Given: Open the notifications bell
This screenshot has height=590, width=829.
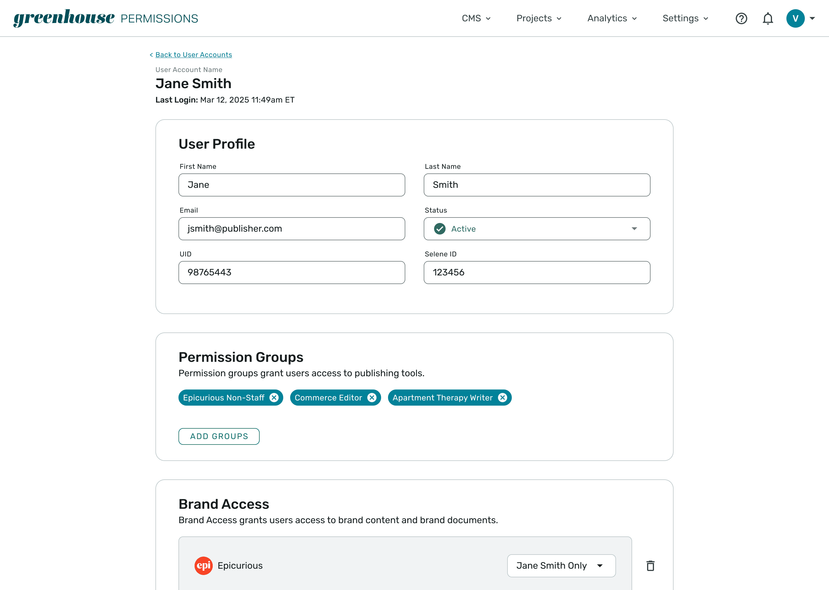Looking at the screenshot, I should click(768, 18).
